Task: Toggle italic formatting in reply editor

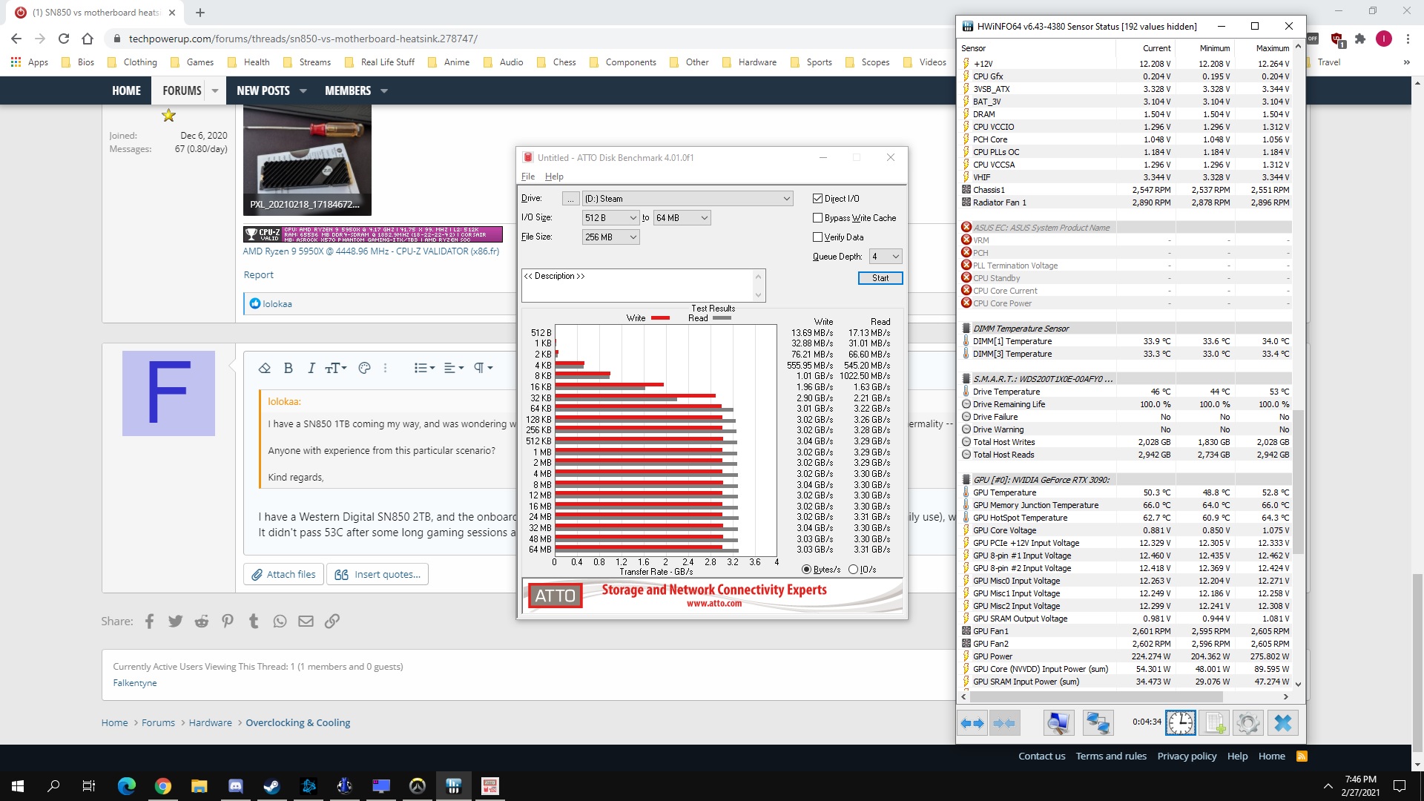Action: [x=311, y=368]
